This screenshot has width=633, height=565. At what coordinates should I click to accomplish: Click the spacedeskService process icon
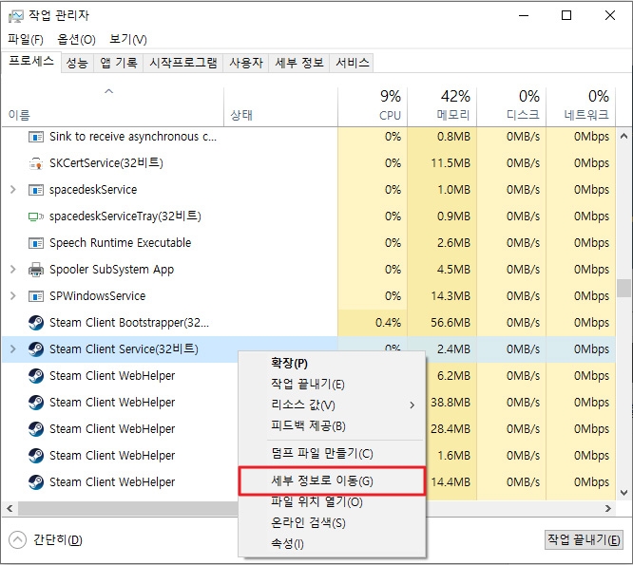coord(36,190)
